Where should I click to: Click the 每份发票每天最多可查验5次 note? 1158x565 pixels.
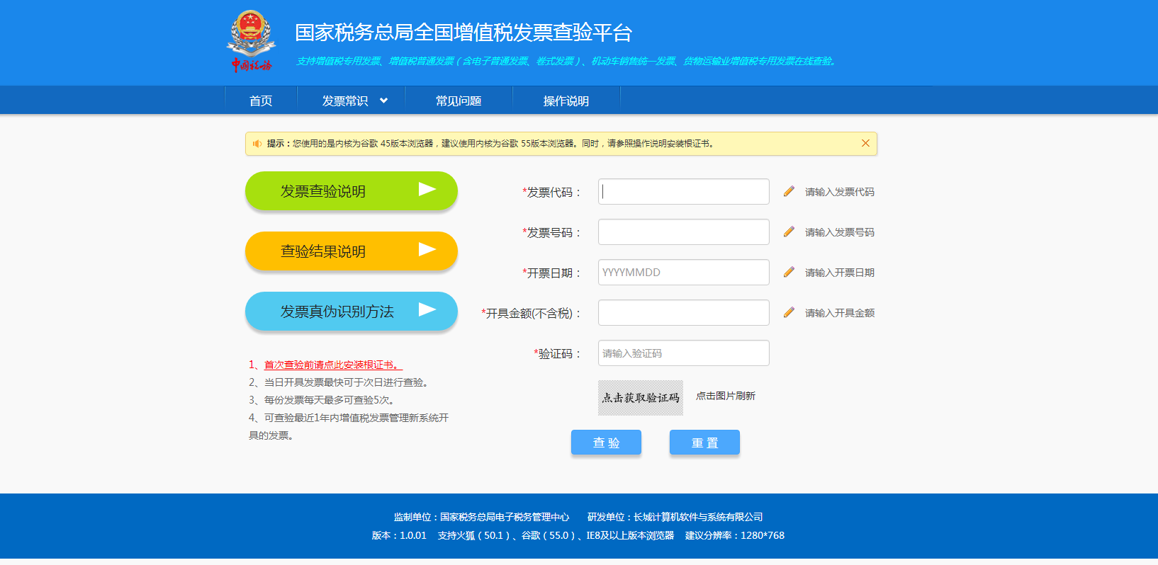[322, 400]
